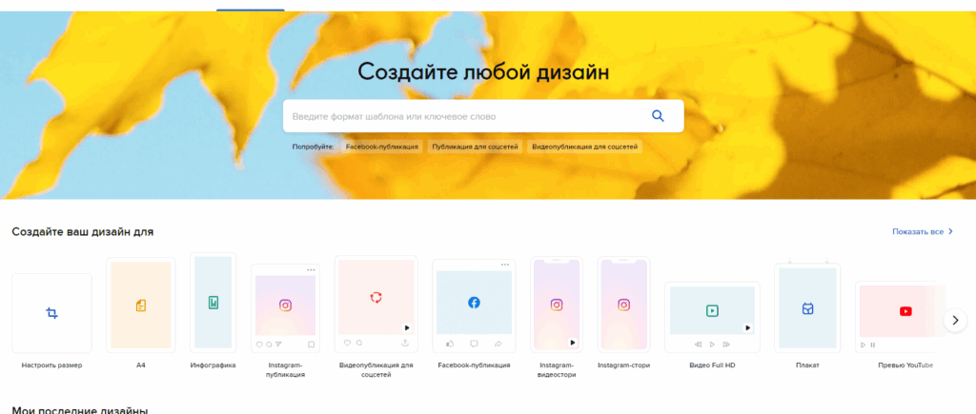Click three-dots icon on Facebook-публикация card
This screenshot has height=414, width=976.
tap(505, 265)
